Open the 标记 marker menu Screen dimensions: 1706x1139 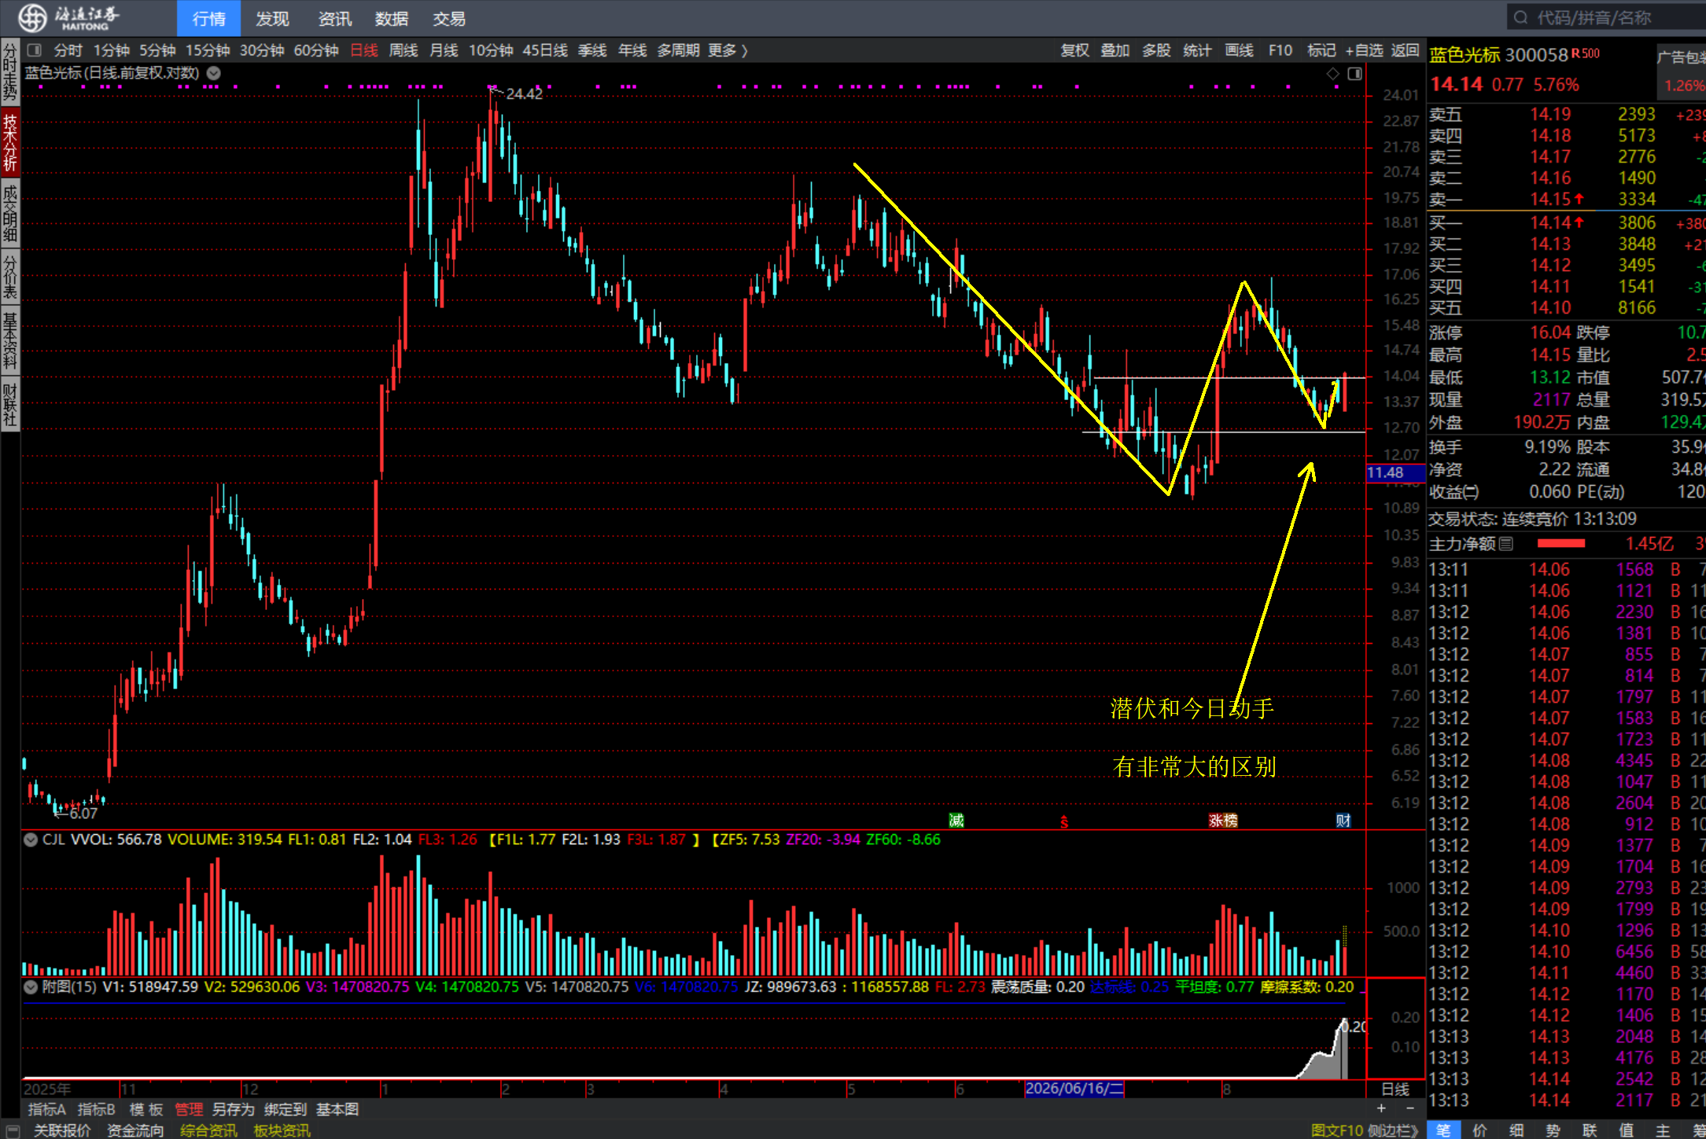1321,50
